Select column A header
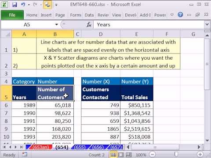 [24, 34]
